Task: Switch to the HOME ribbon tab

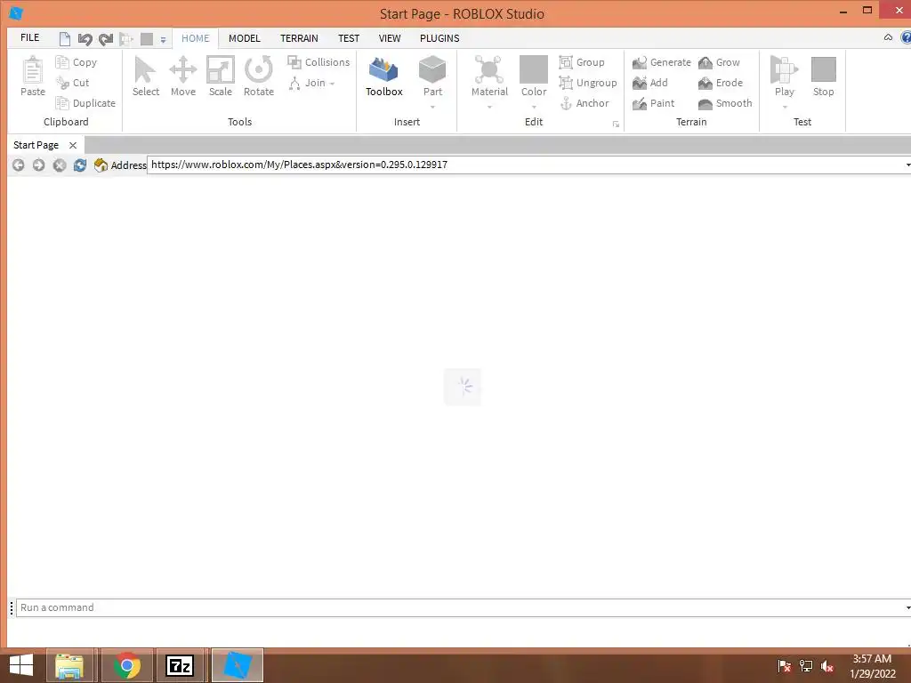Action: click(x=195, y=38)
